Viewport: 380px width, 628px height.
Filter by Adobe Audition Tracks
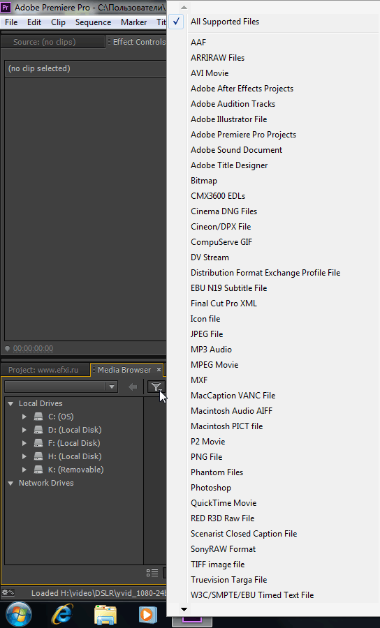pyautogui.click(x=233, y=104)
